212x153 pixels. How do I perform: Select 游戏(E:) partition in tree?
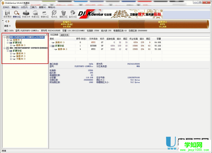tap(21, 53)
